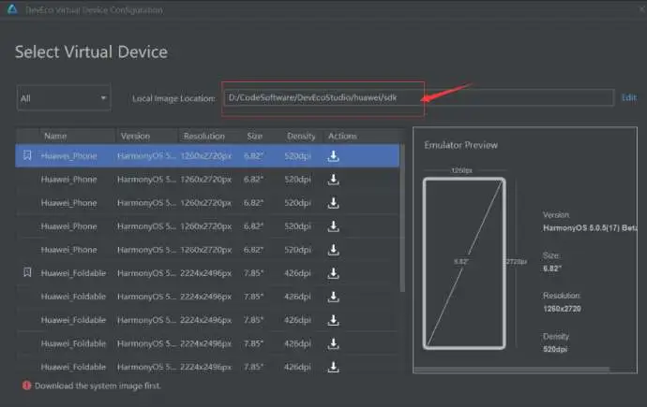
Task: Click 520dpi in the highlighted row
Action: (297, 156)
